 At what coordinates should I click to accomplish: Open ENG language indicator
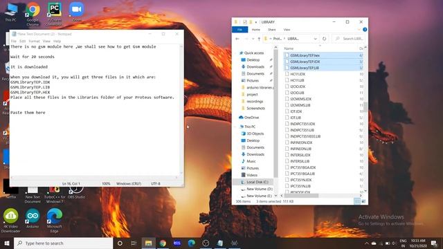tap(403, 243)
